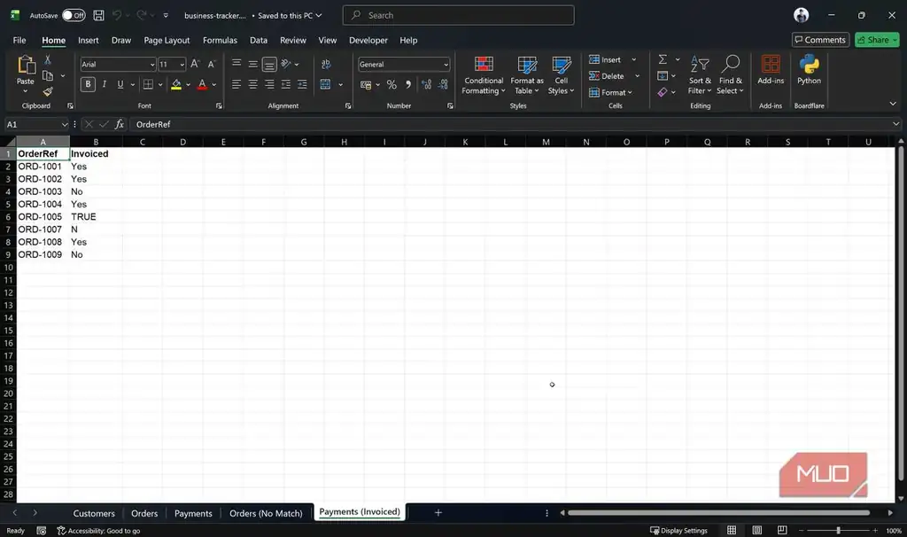Open Conditional Formatting
Viewport: 907px width, 537px height.
tap(484, 75)
